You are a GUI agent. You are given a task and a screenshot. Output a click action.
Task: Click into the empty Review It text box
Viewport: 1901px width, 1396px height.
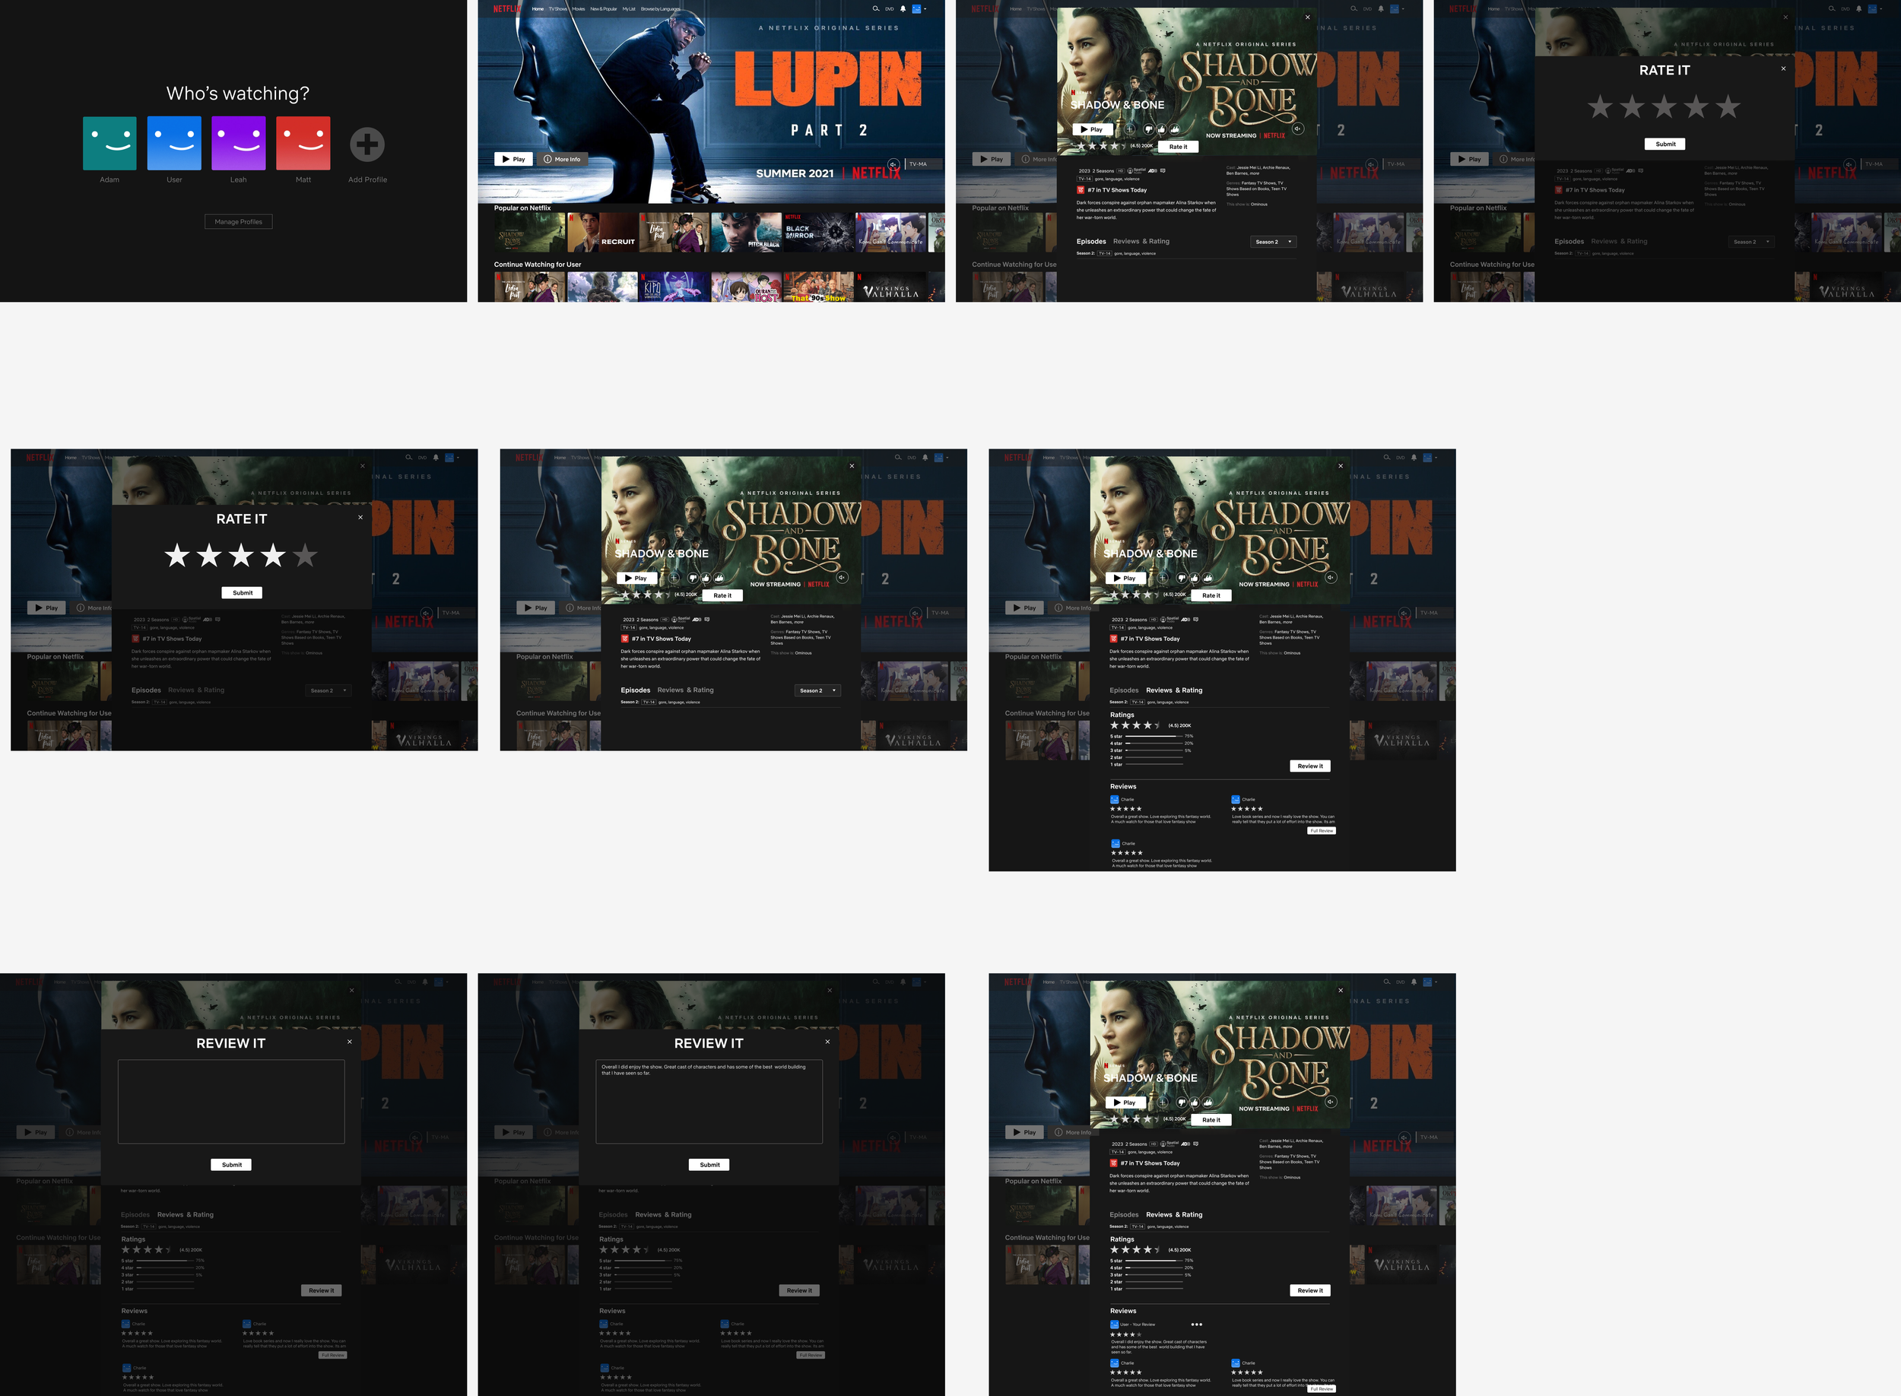231,1101
